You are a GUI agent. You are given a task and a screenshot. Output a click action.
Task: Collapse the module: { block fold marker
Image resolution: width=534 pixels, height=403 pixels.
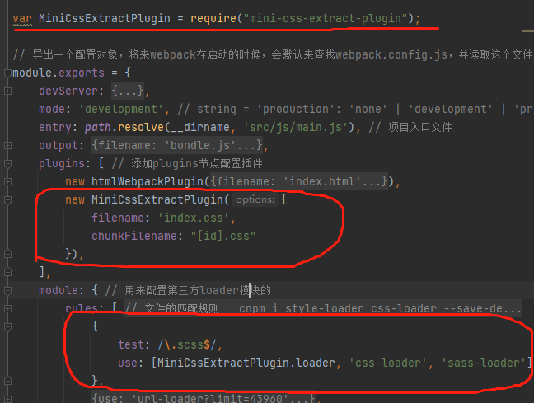point(7,291)
